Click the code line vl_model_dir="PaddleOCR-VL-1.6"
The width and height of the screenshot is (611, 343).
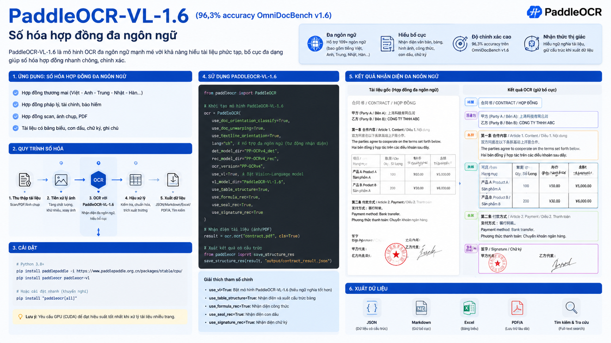248,182
